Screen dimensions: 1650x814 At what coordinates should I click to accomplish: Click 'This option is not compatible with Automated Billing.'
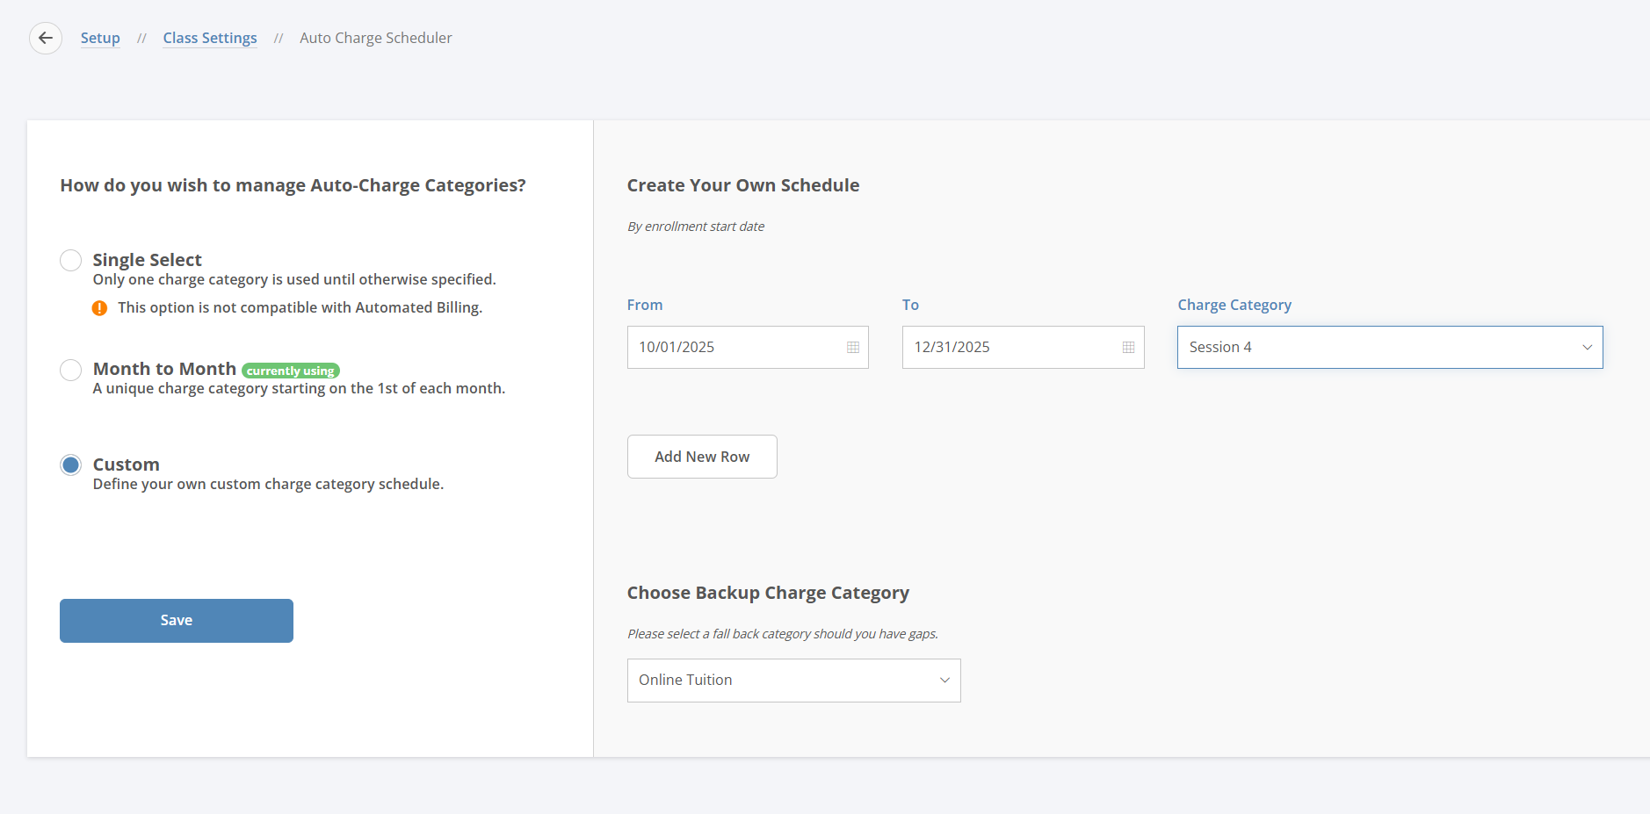tap(300, 307)
